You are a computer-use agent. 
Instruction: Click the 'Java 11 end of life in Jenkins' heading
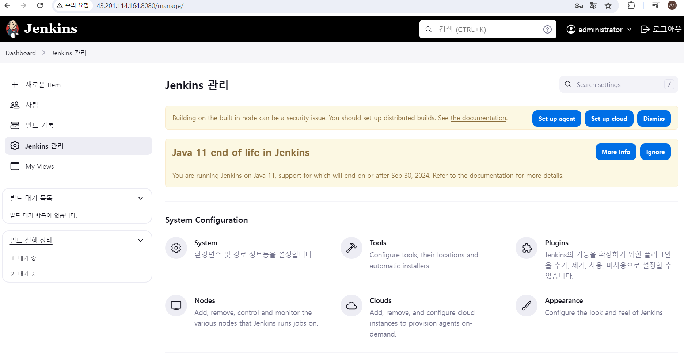tap(241, 153)
